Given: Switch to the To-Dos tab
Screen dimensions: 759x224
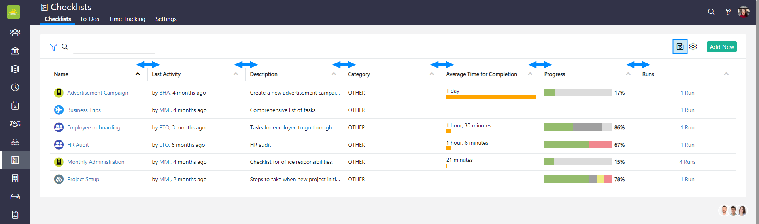Looking at the screenshot, I should pyautogui.click(x=89, y=19).
